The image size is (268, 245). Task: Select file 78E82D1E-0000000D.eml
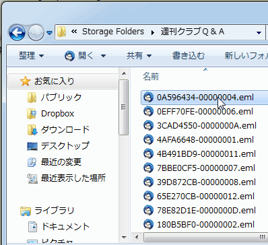coord(206,211)
